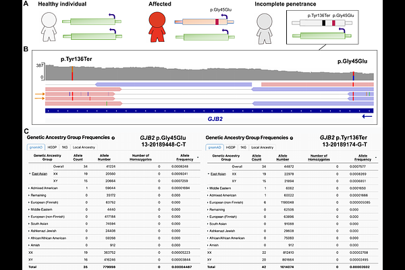Expand Middle Eastern row in p.Tyr136Ter table
The image size is (405, 270).
208,188
